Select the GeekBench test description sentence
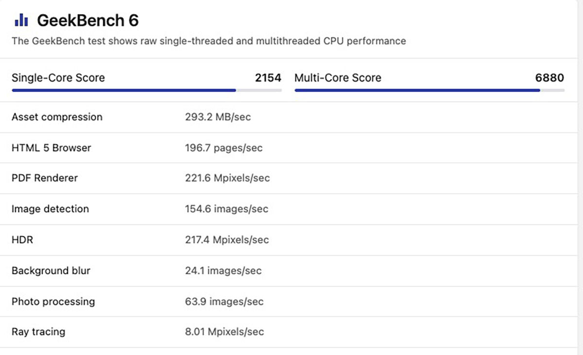The height and width of the screenshot is (355, 583). pyautogui.click(x=209, y=41)
